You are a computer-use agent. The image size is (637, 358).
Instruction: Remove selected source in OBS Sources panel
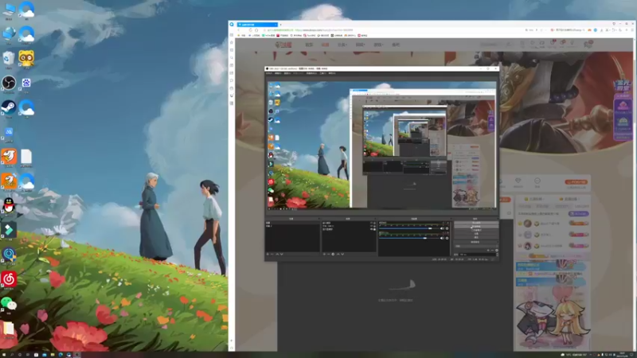[x=329, y=254]
